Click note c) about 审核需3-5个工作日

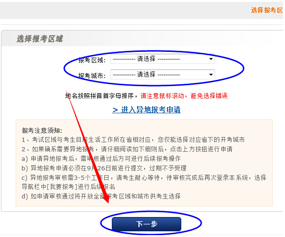[144, 182]
